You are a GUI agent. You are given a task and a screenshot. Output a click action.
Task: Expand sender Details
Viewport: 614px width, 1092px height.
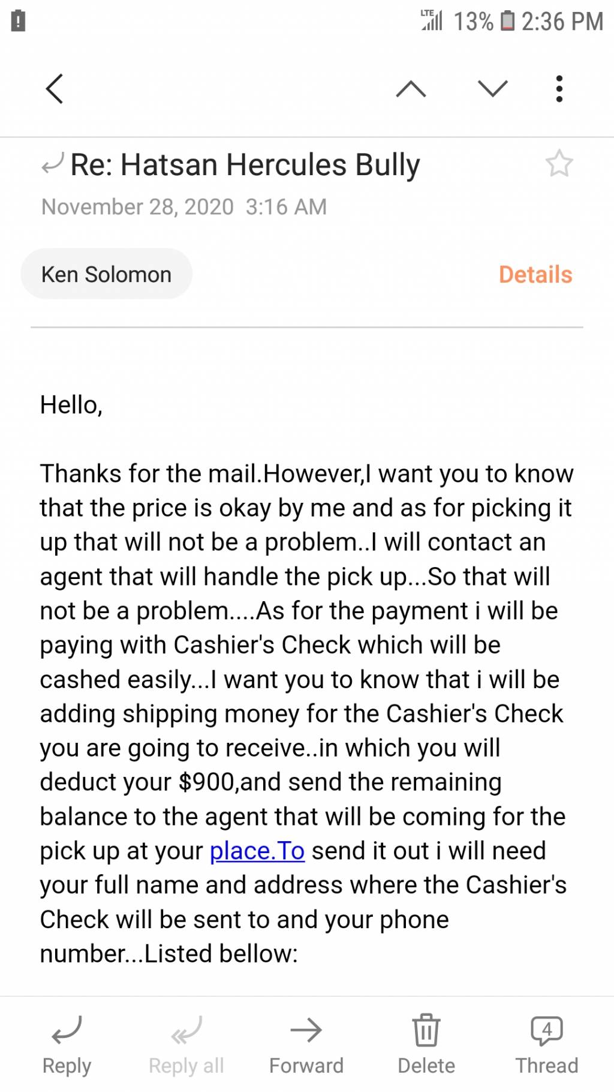[x=535, y=274]
